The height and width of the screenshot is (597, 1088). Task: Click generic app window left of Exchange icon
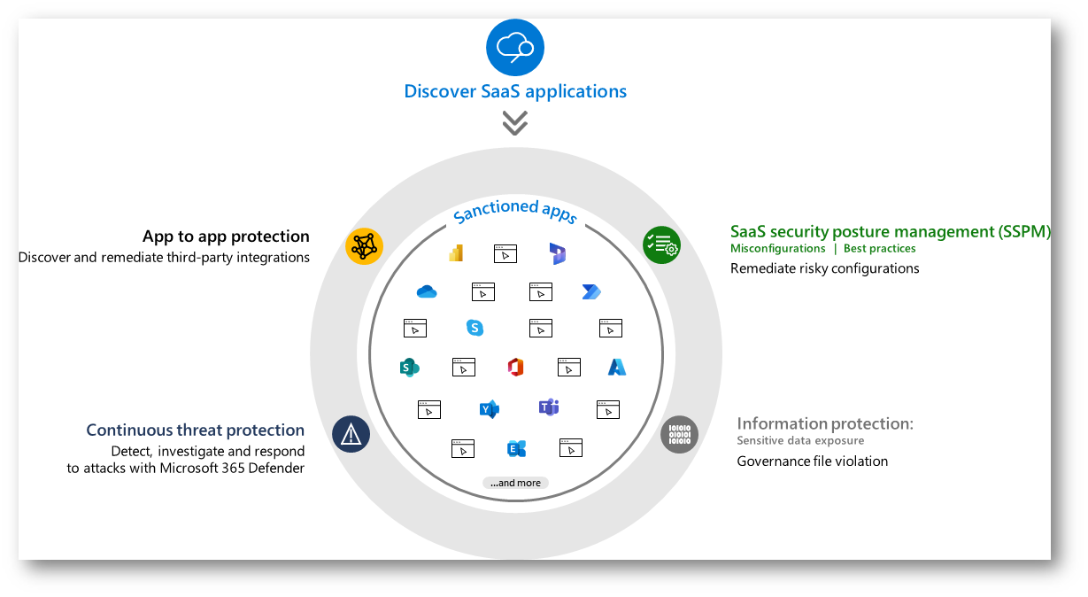462,449
